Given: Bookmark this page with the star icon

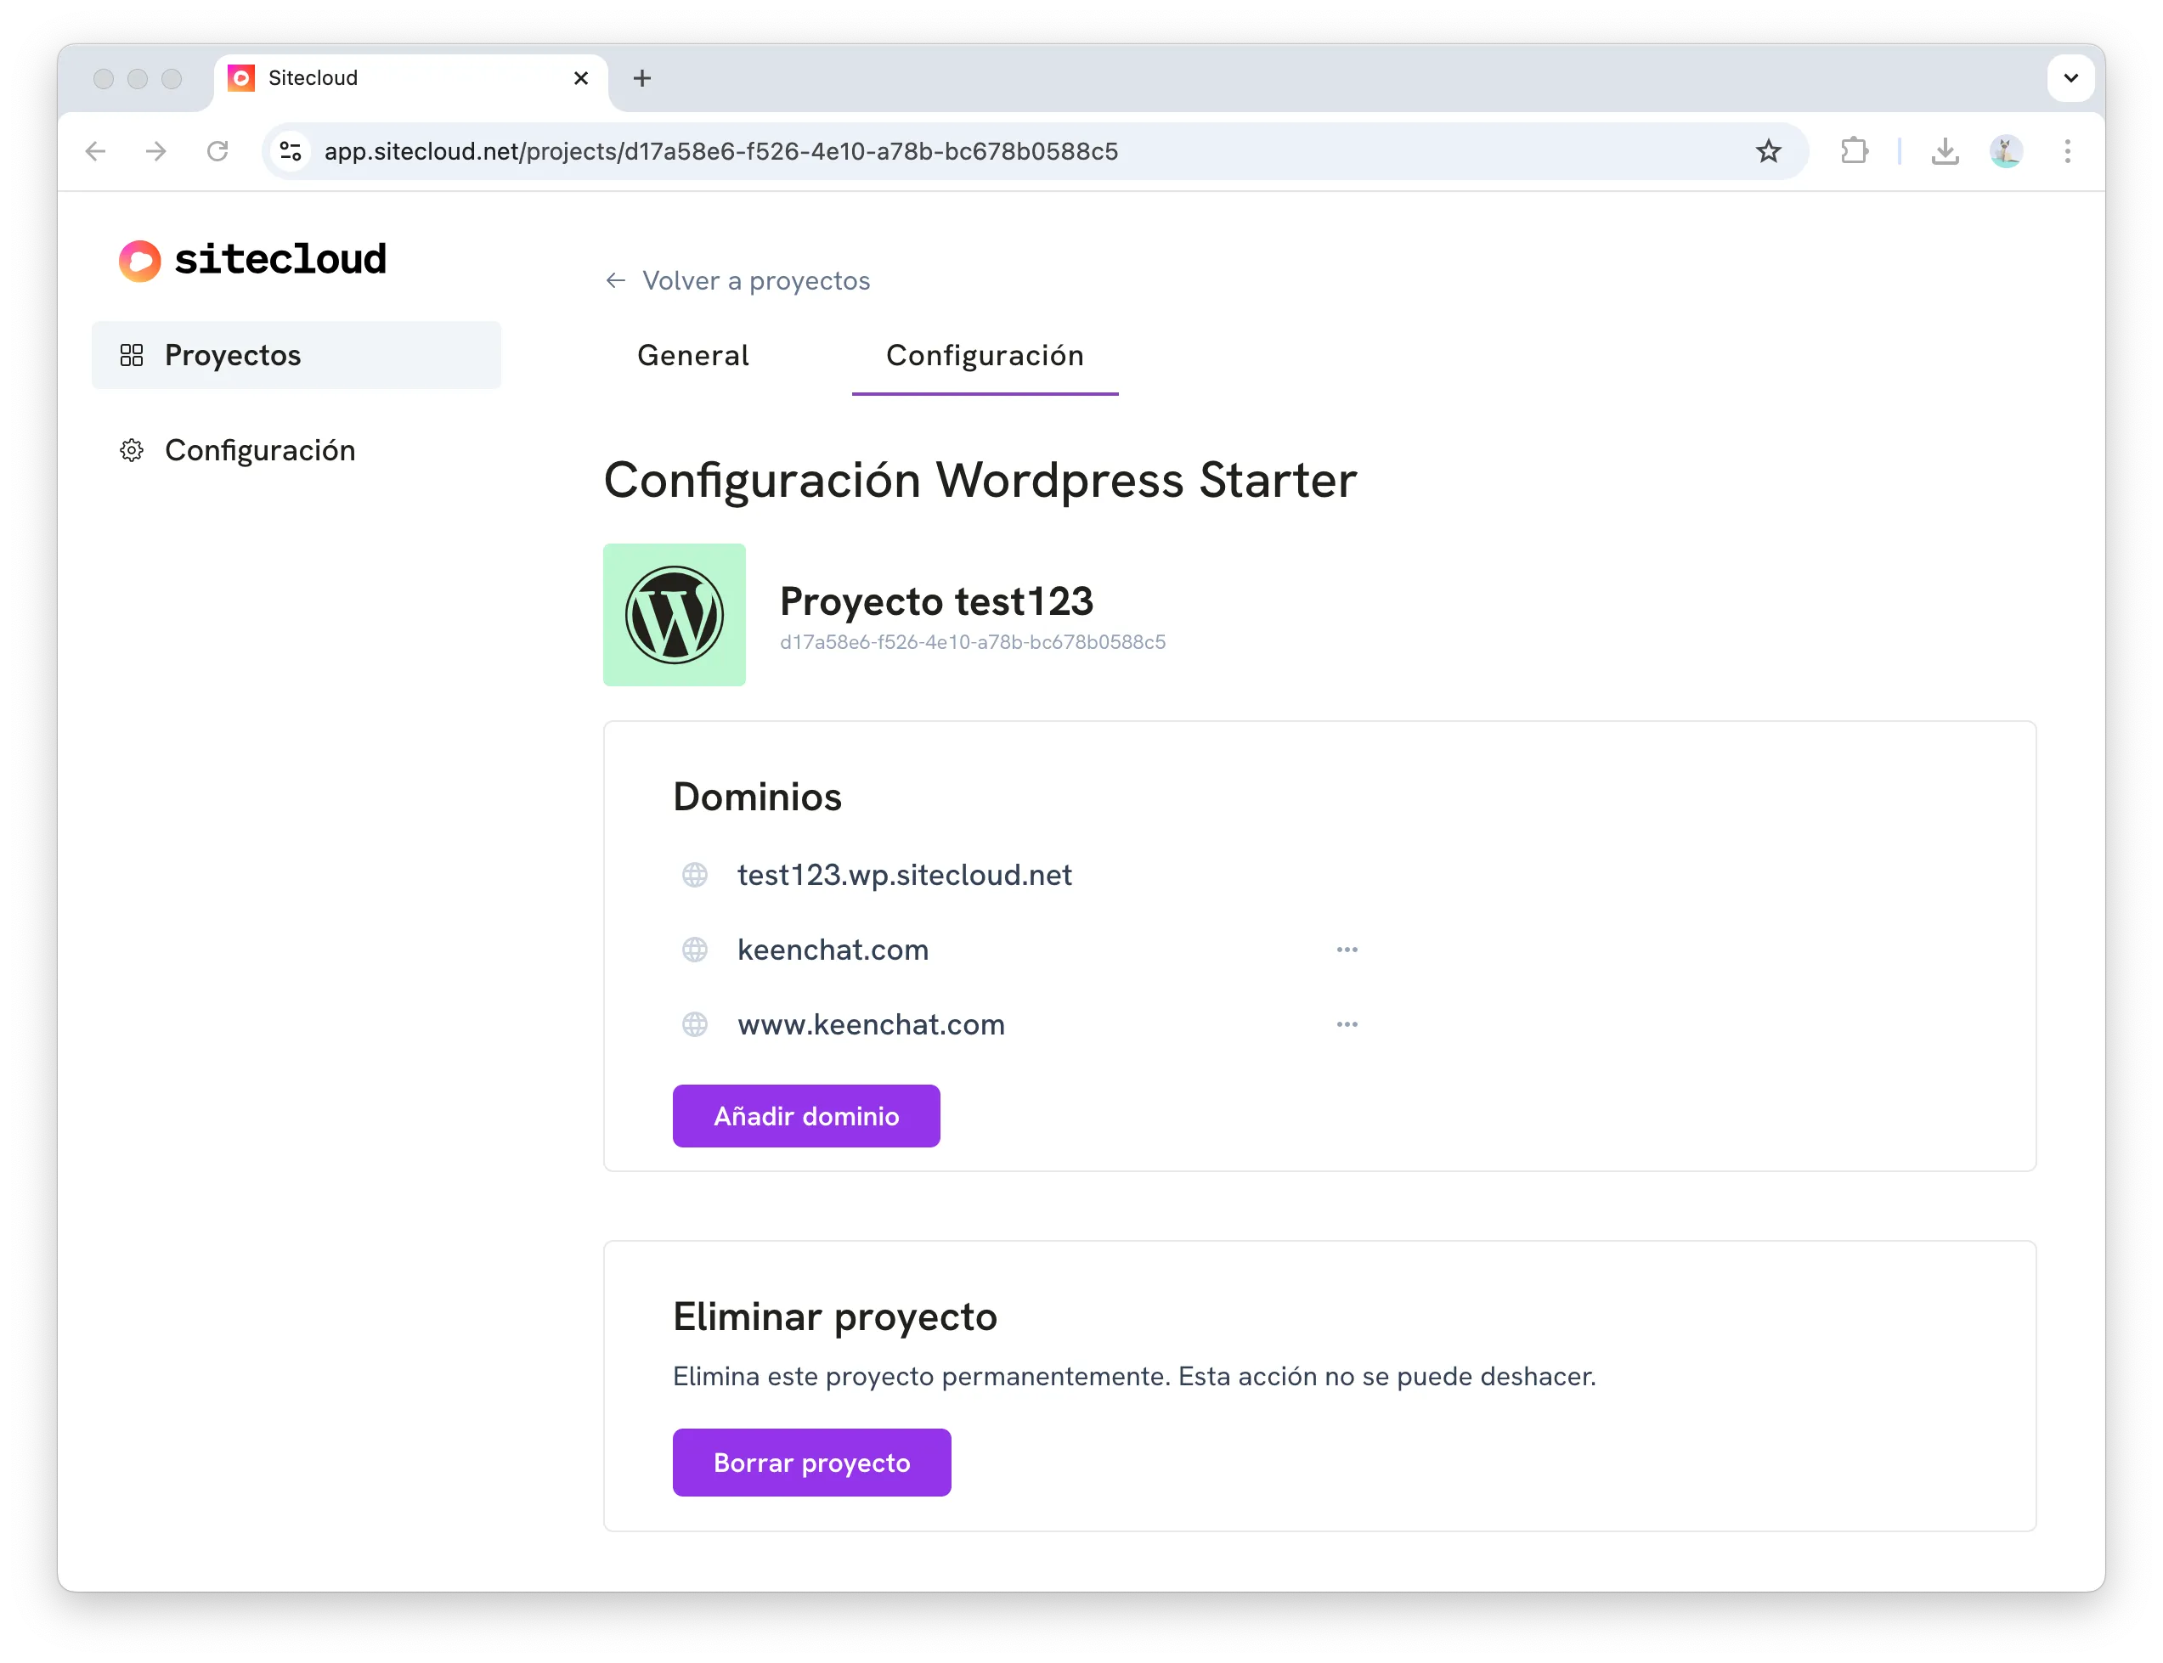Looking at the screenshot, I should 1768,151.
